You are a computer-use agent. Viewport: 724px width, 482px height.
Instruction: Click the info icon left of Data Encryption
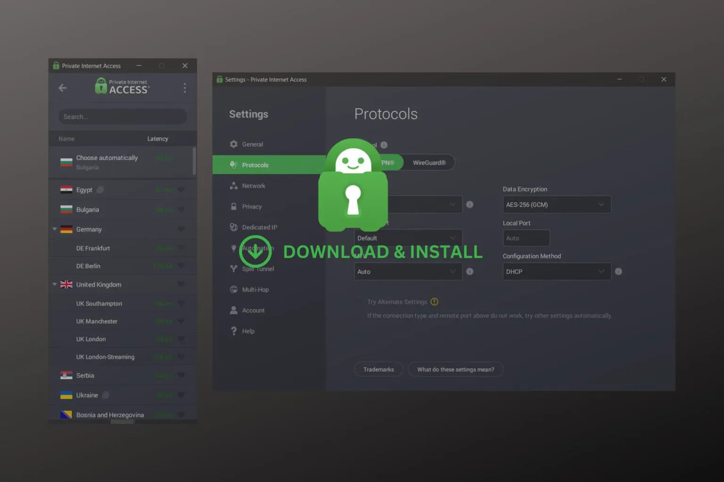point(469,204)
